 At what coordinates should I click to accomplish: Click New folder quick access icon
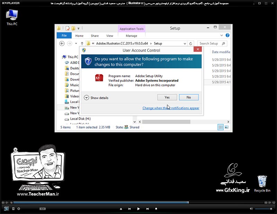tap(73, 28)
